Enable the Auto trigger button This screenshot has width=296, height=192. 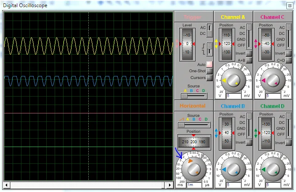[x=209, y=64]
